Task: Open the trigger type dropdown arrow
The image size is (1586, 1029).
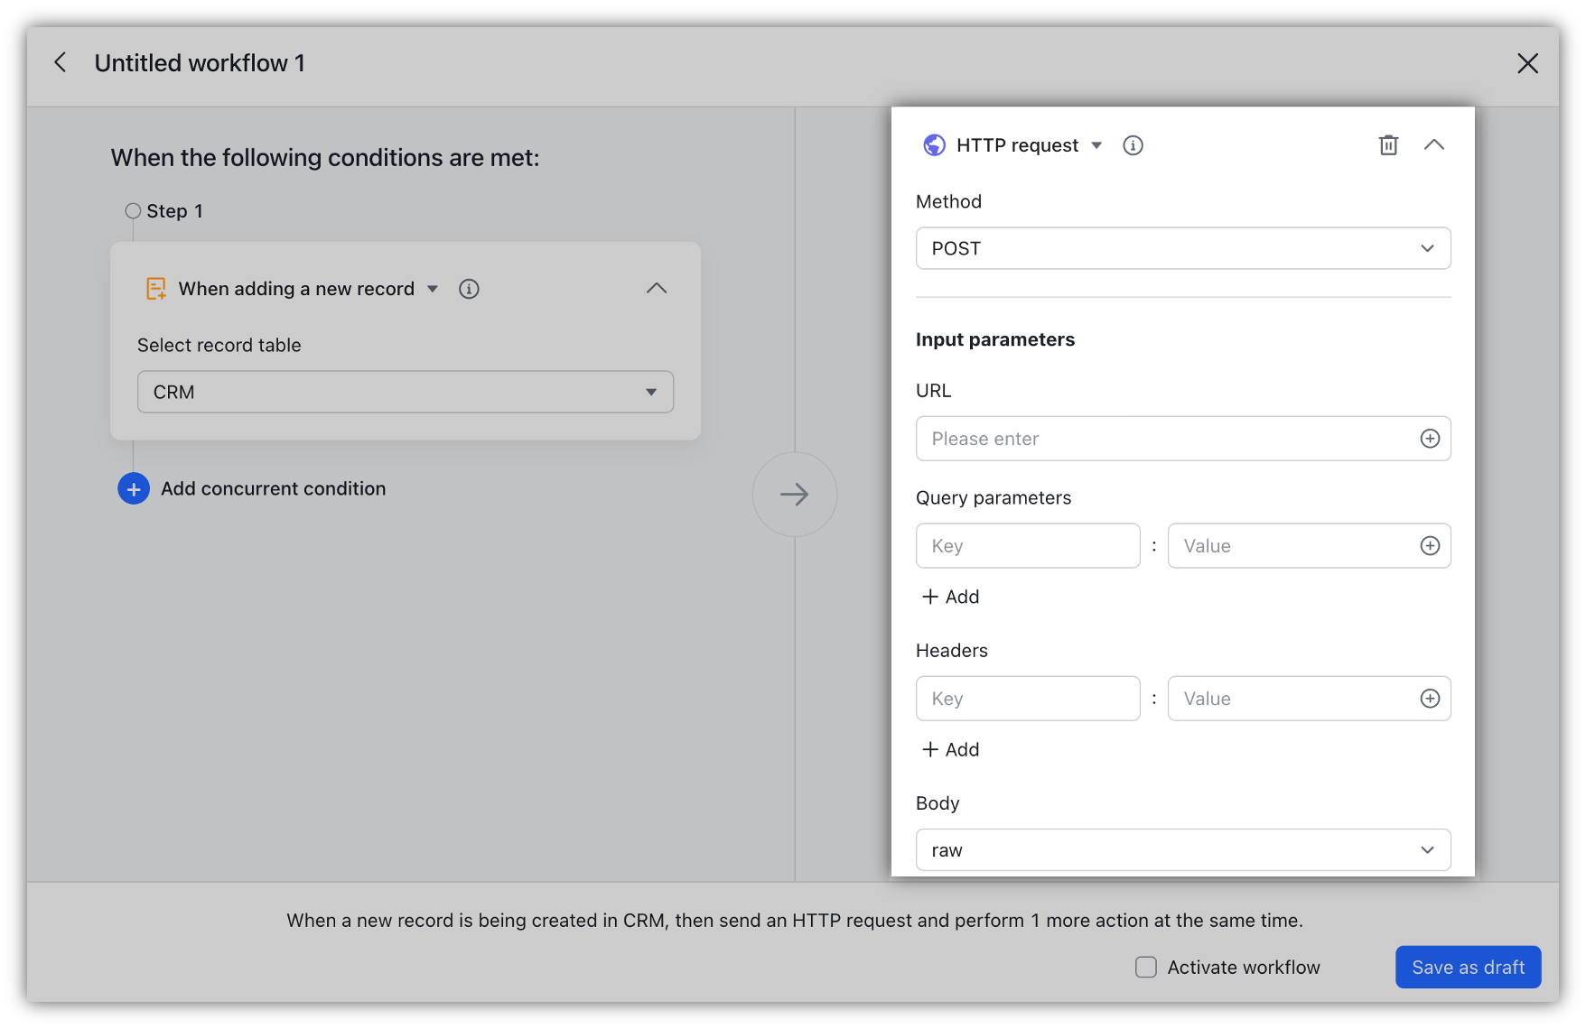Action: pos(433,289)
